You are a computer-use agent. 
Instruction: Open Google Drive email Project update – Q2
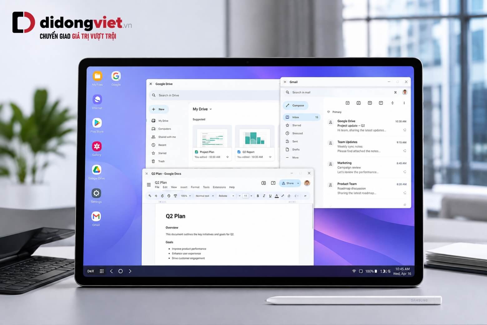coord(367,126)
